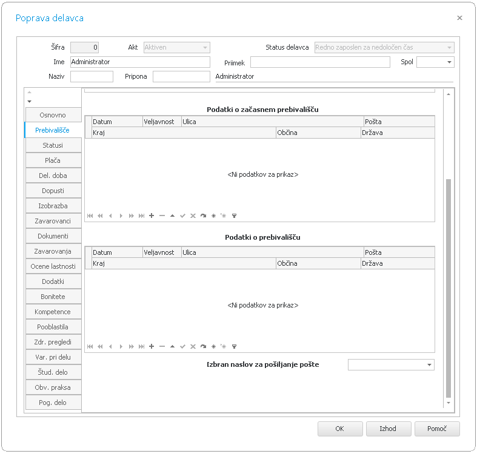The width and height of the screenshot is (477, 454).
Task: Click into the Ime field containing Administrator
Action: click(x=140, y=62)
